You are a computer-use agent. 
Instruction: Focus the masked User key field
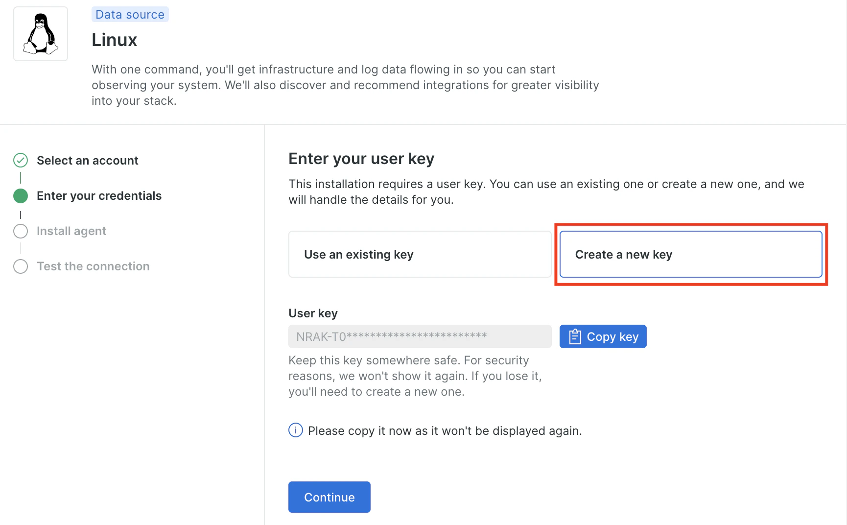420,336
